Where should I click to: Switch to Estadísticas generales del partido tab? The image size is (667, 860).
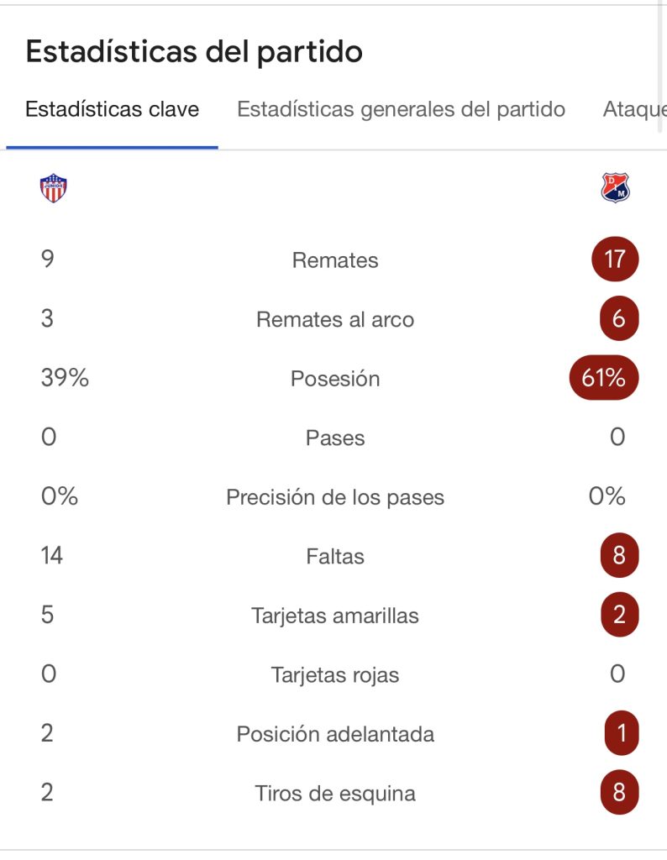(401, 110)
